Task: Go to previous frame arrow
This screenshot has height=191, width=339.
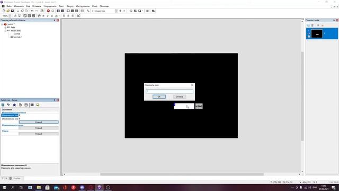Action: tap(120, 11)
